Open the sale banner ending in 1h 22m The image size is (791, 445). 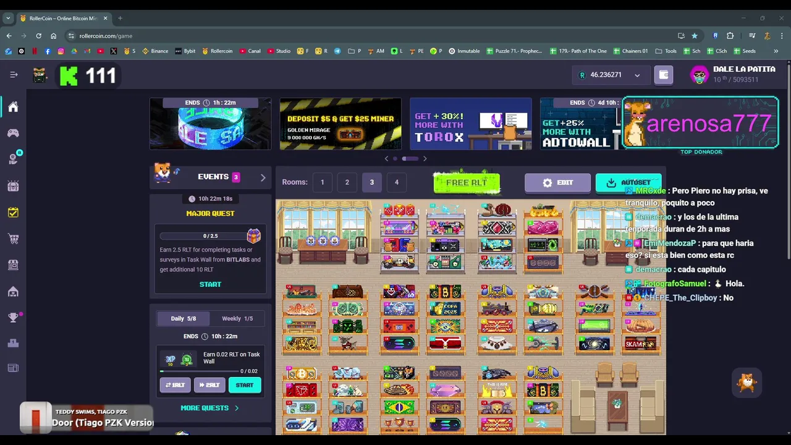point(210,124)
